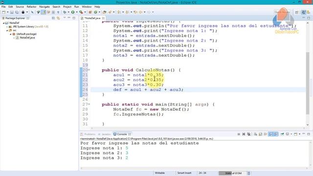
Task: Click the heap memory status bar
Action: (233, 173)
